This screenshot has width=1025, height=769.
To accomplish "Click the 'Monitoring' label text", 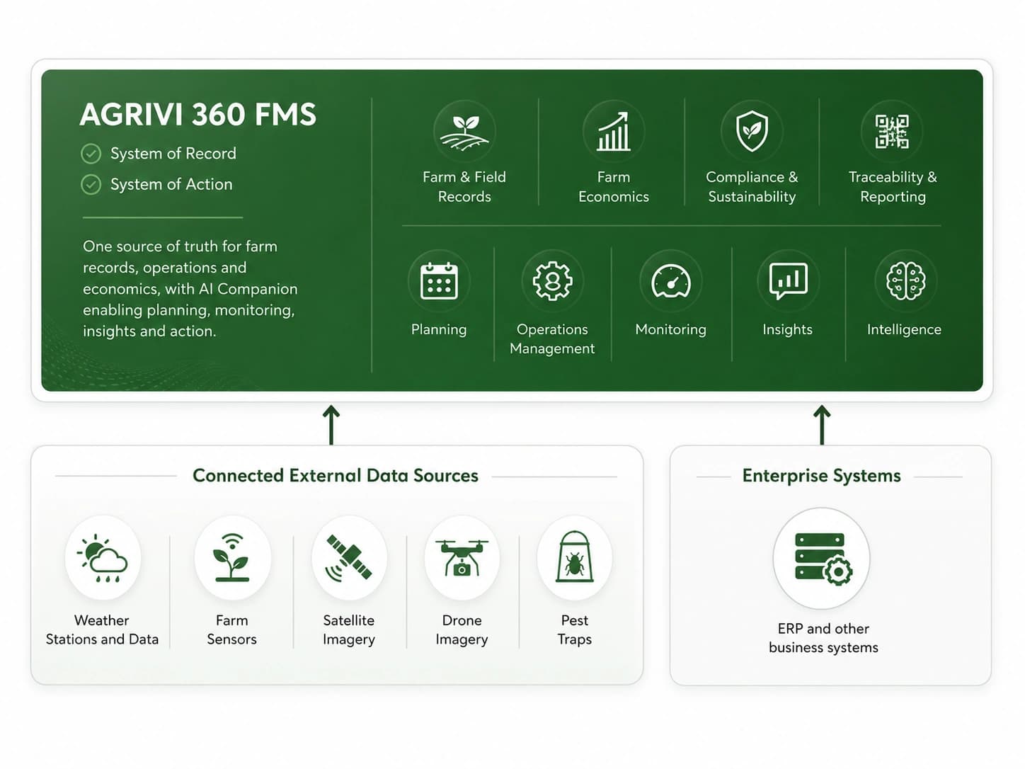I will 671,330.
